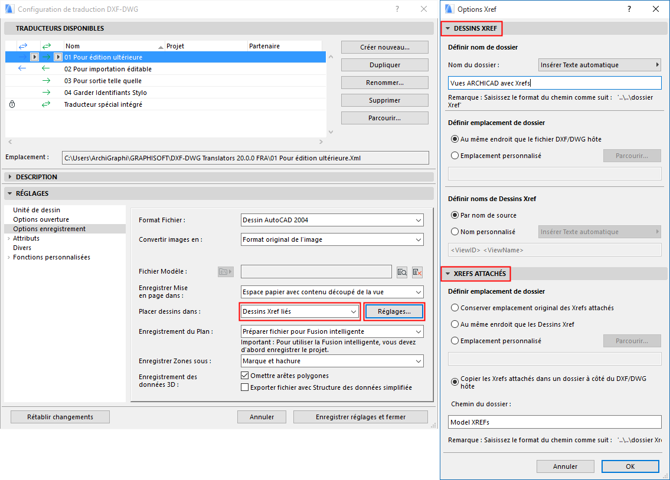Select Emplacement personnalisé under Dessins Xref

click(x=455, y=156)
